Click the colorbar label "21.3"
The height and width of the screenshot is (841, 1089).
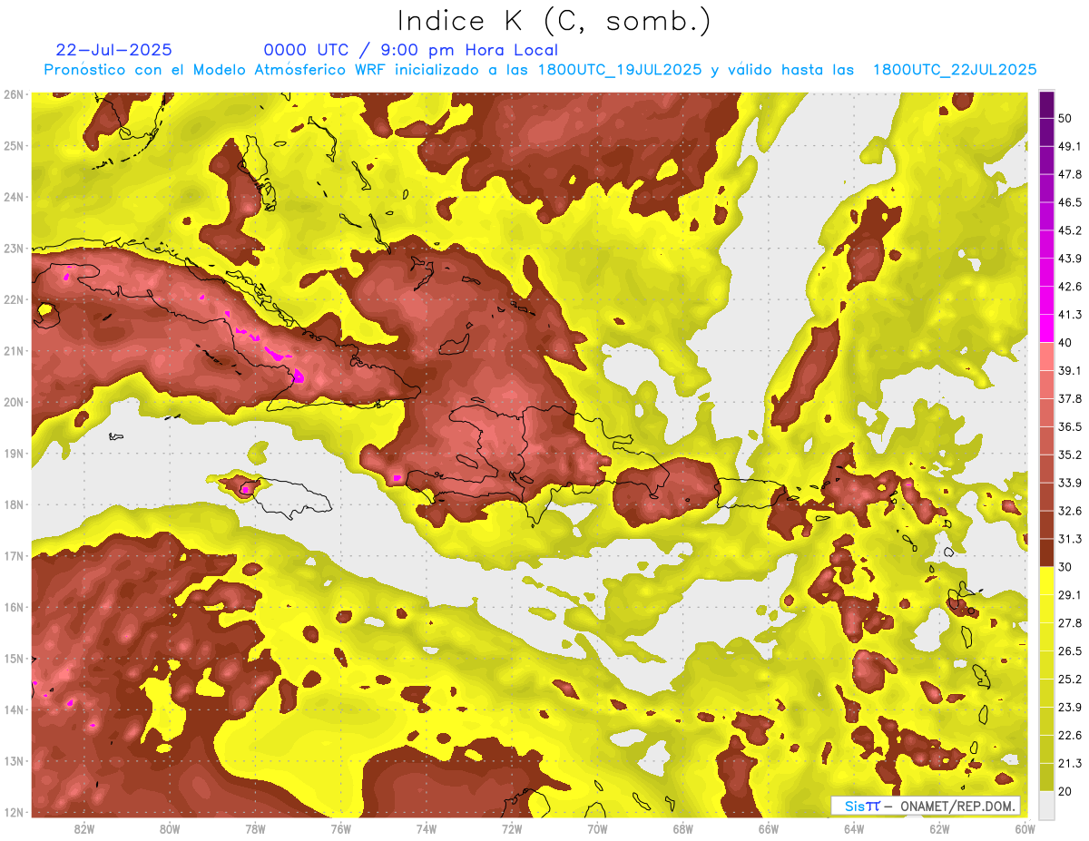pos(1069,763)
